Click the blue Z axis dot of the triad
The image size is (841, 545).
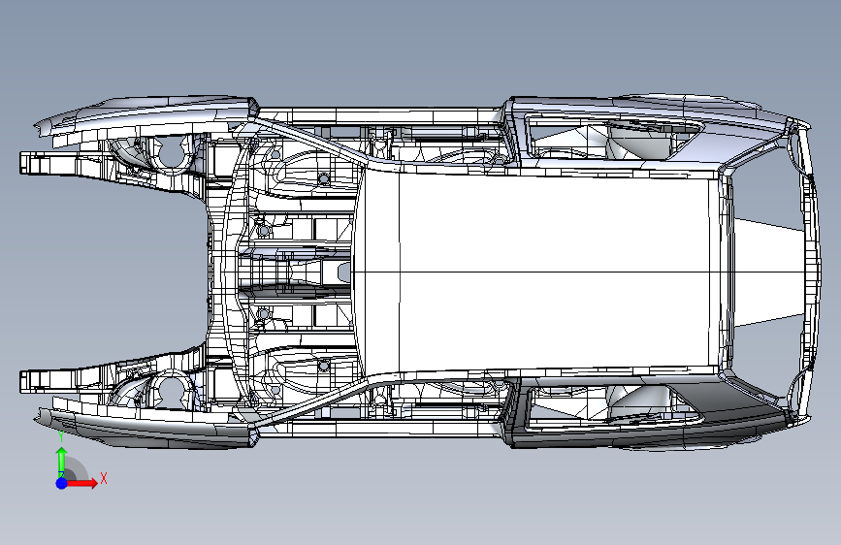point(61,483)
